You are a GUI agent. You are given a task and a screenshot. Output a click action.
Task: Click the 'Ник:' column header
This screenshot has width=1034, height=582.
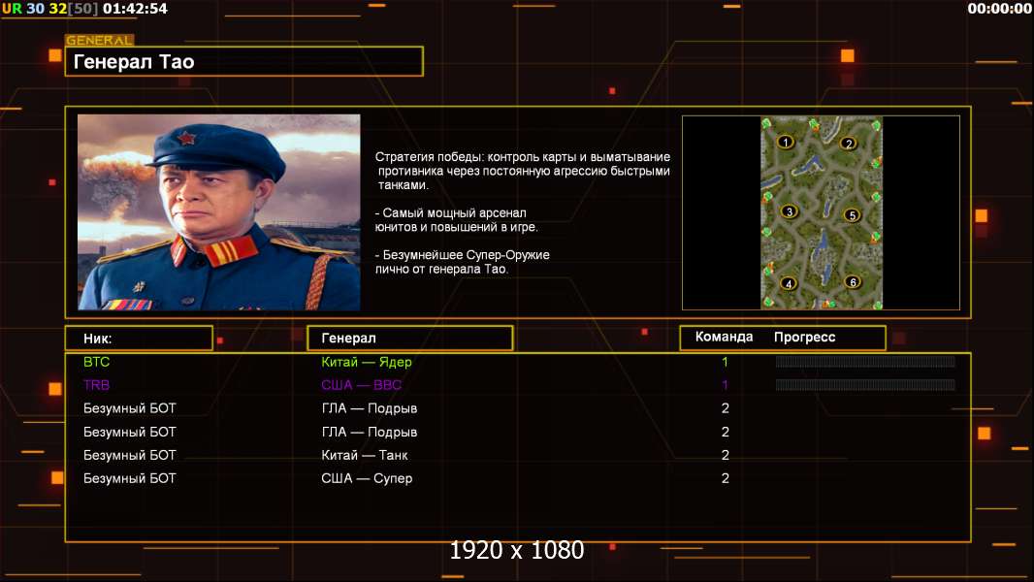click(139, 339)
